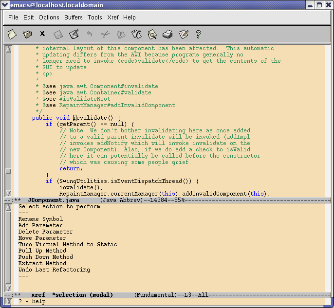
Task: Click the Save (diskette) toolbar icon
Action: [58, 35]
